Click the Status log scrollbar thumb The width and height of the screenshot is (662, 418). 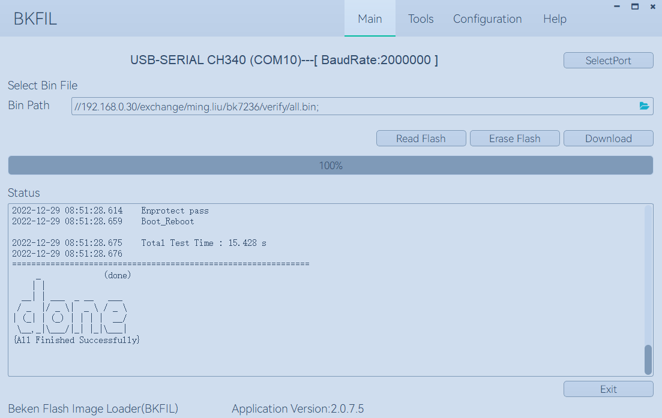click(648, 359)
